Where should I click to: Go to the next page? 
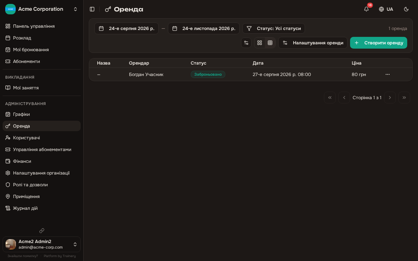pos(390,98)
